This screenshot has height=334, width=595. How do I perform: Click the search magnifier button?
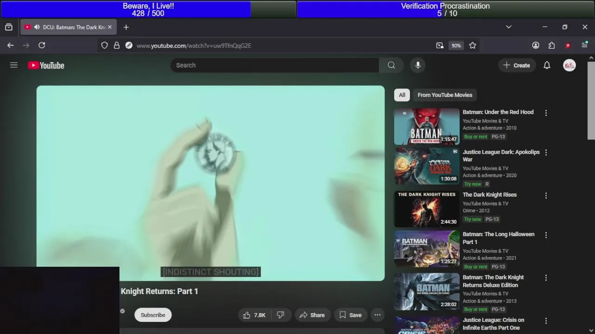tap(391, 65)
